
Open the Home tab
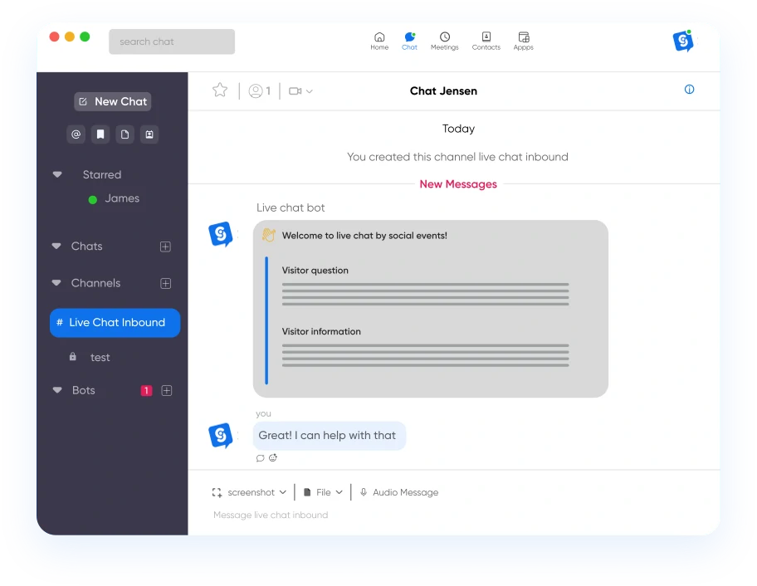[x=379, y=41]
